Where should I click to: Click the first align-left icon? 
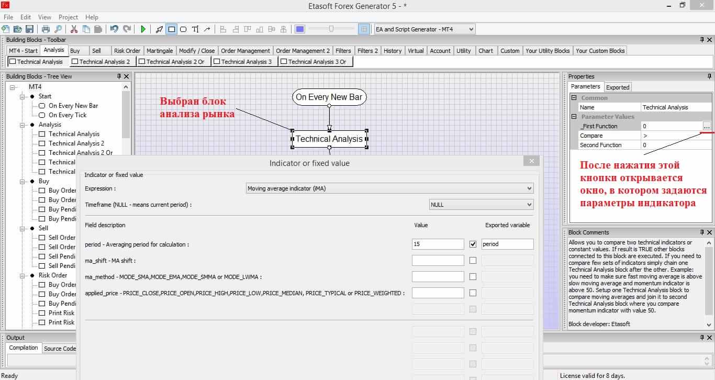(x=224, y=29)
